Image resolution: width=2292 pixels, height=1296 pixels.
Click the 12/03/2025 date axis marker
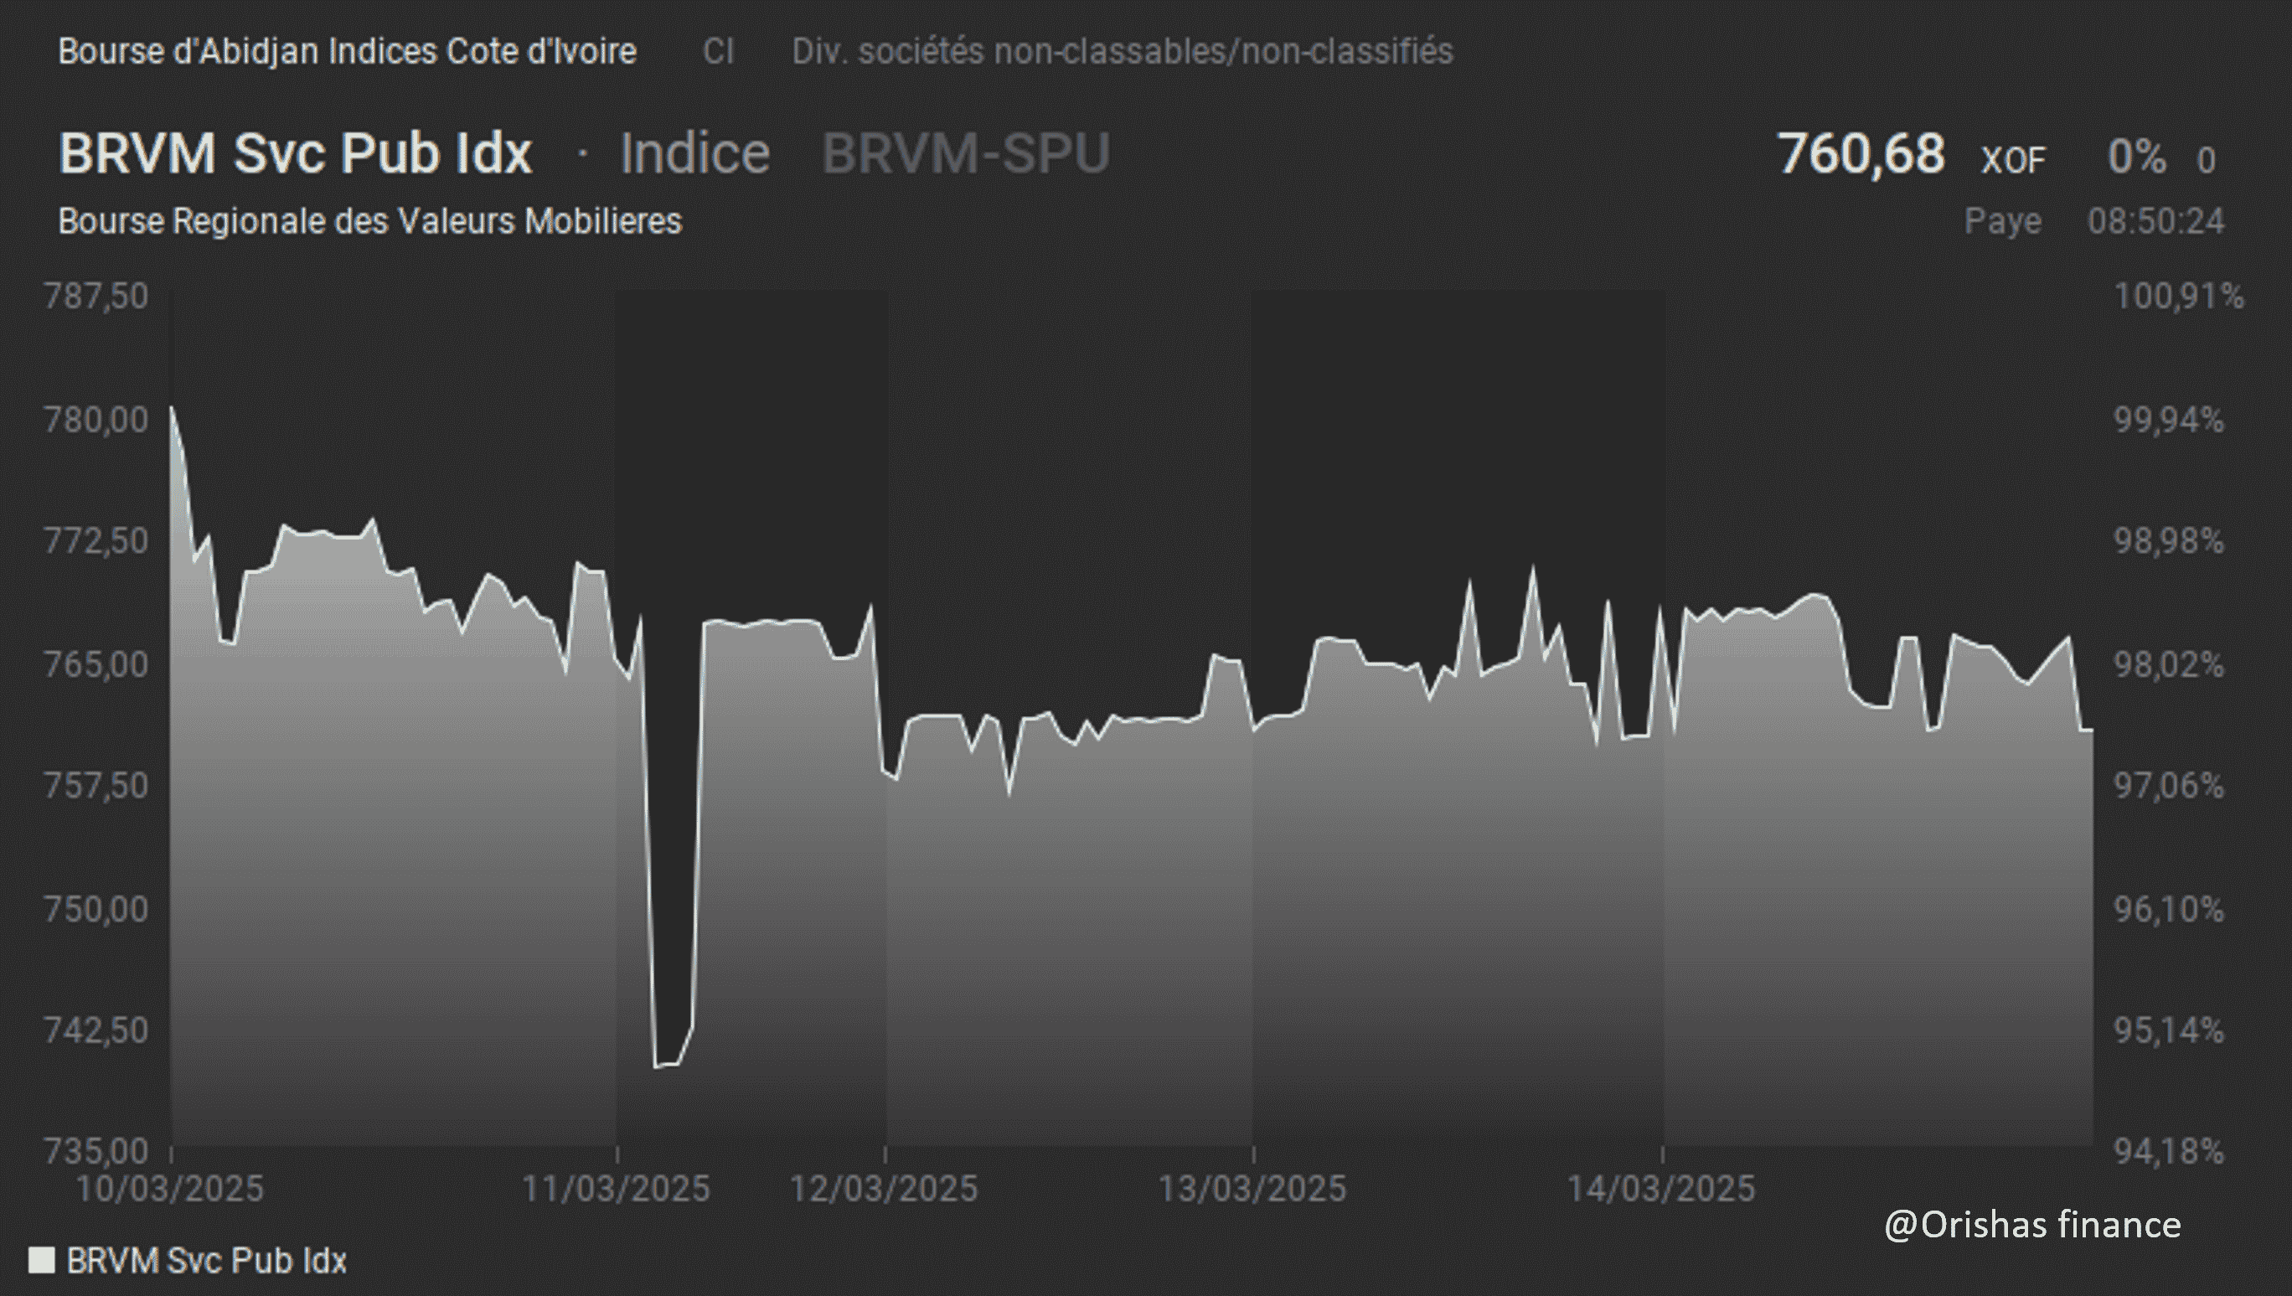pos(884,1188)
